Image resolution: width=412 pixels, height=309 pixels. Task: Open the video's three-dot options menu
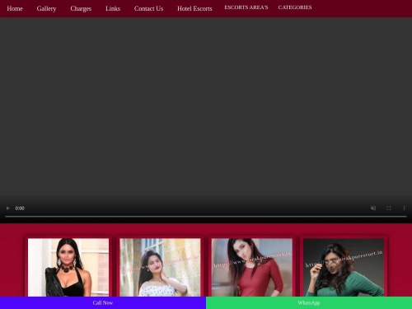click(x=404, y=208)
